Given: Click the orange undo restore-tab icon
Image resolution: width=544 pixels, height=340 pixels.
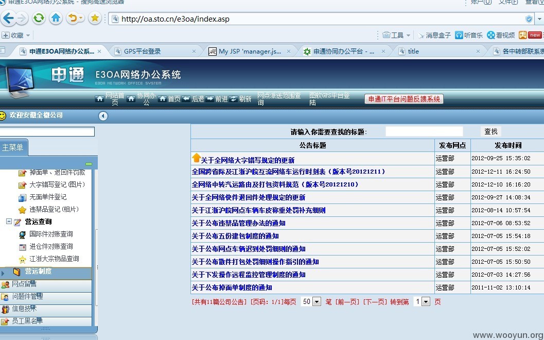Looking at the screenshot, I should [73, 18].
